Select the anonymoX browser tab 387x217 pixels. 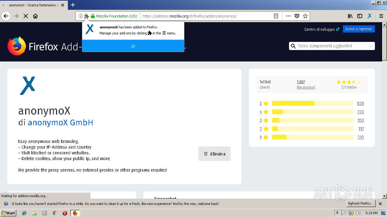pyautogui.click(x=34, y=5)
